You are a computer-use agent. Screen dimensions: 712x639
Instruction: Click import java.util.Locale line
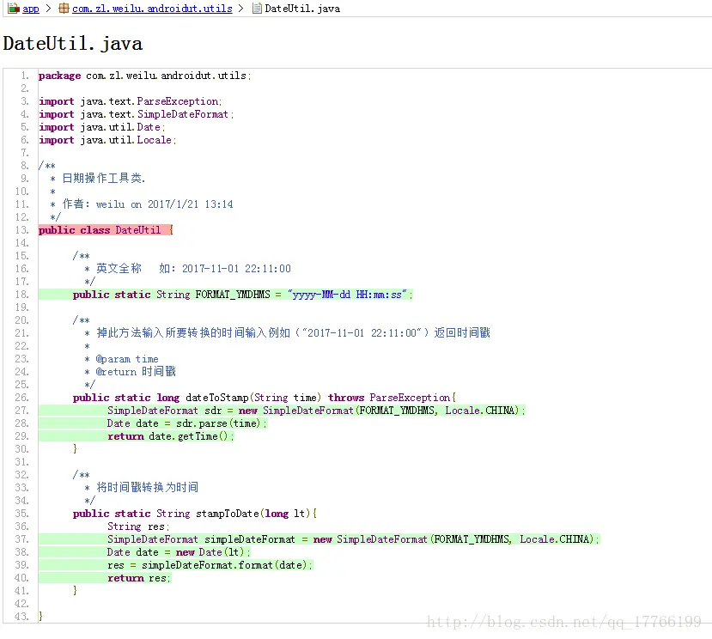pyautogui.click(x=107, y=140)
